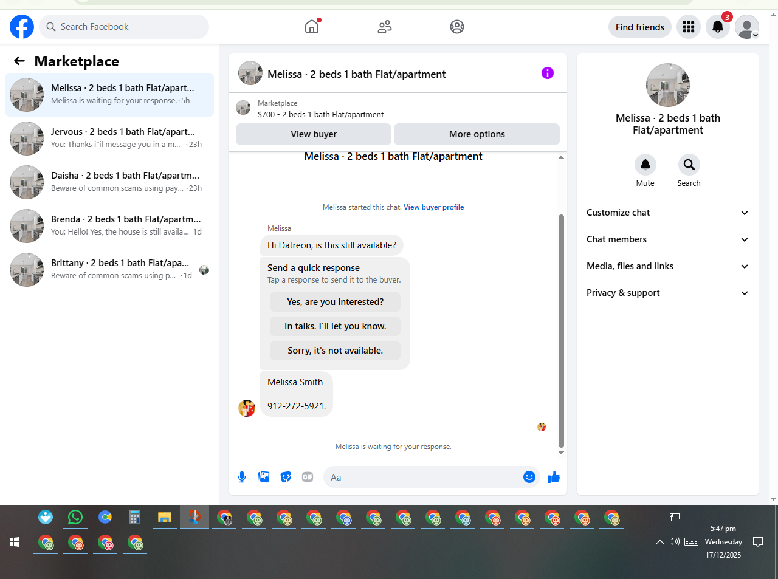This screenshot has width=778, height=579.
Task: Go back using the Marketplace arrow
Action: click(19, 61)
